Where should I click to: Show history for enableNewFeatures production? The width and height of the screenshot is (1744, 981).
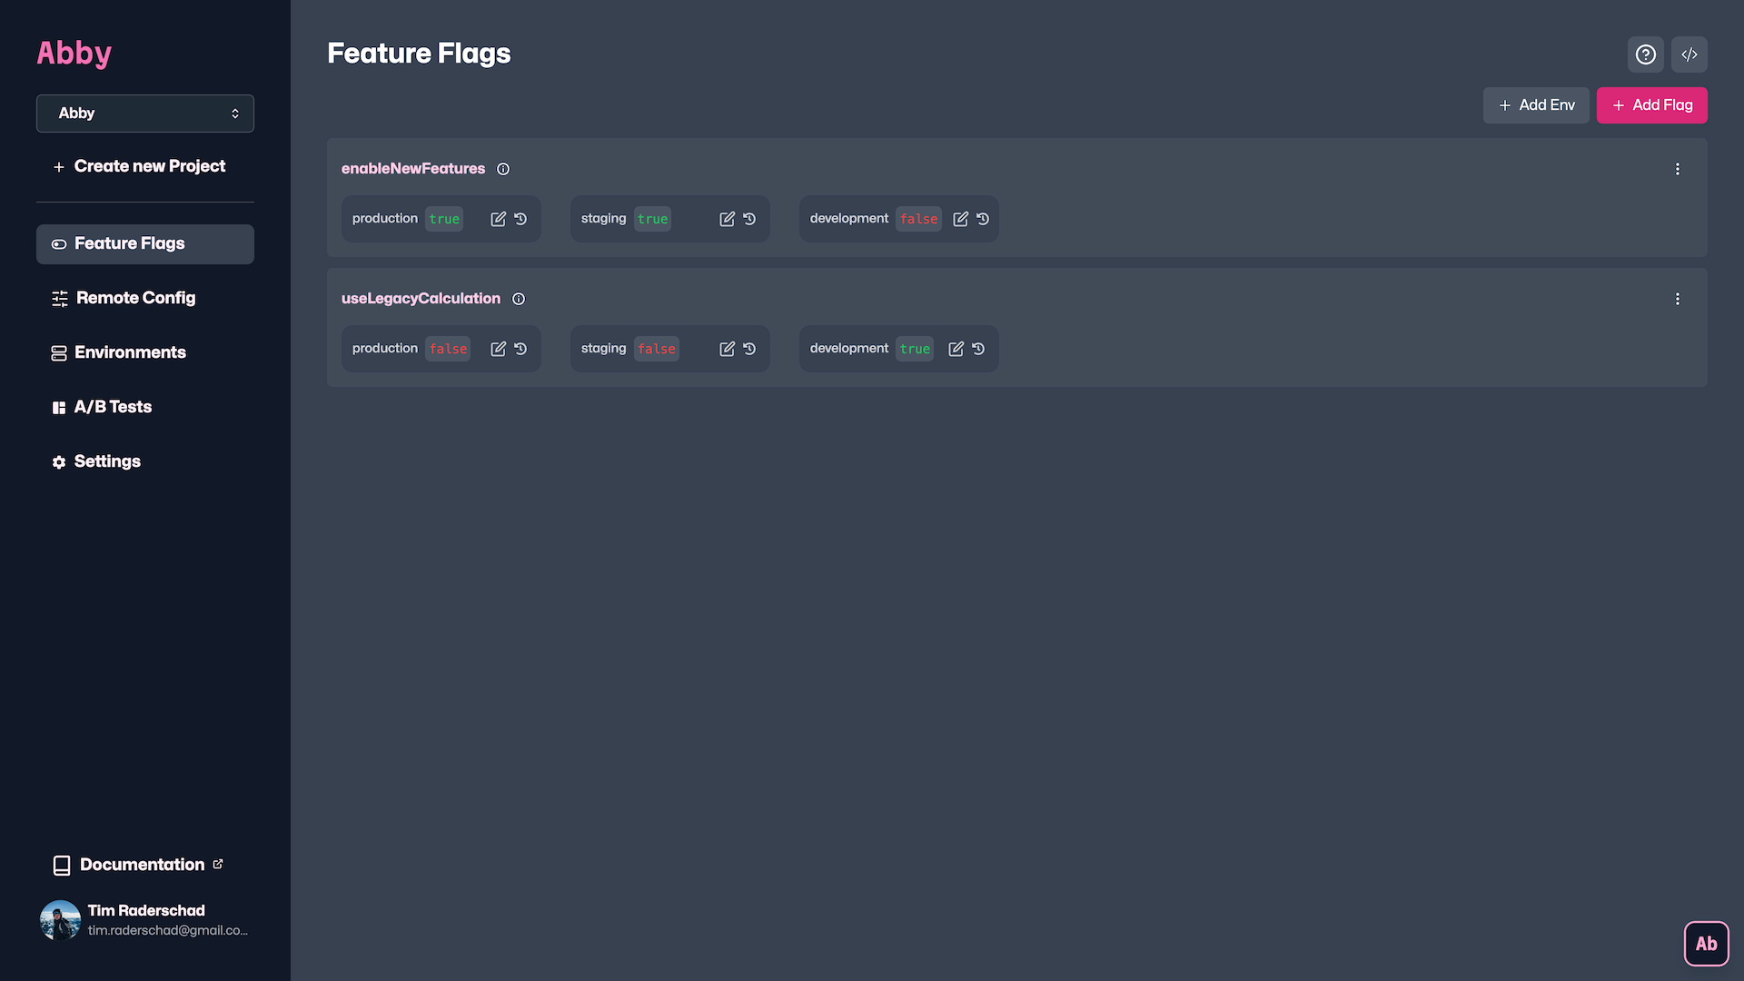(x=520, y=219)
